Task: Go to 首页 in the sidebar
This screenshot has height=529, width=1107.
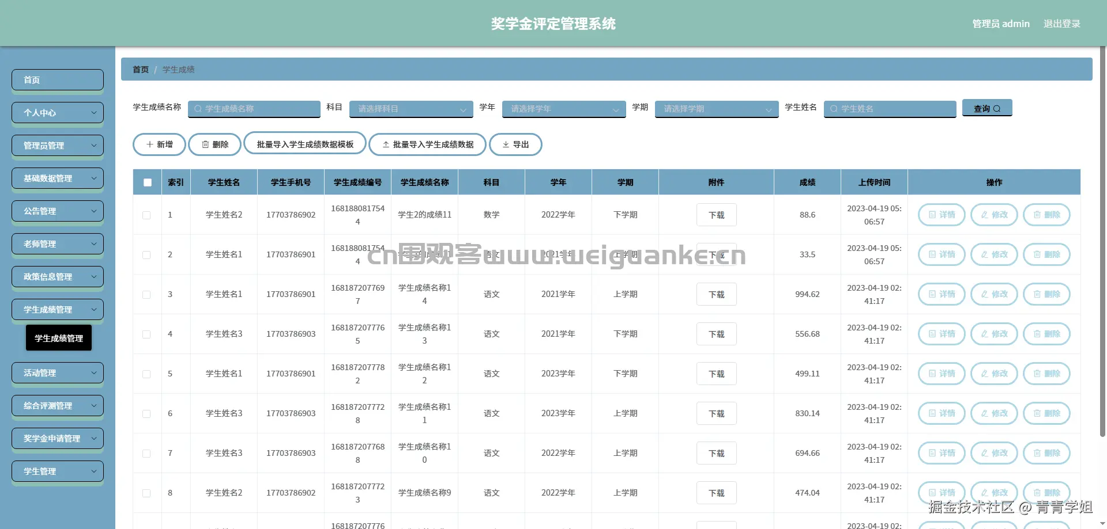Action: point(58,80)
